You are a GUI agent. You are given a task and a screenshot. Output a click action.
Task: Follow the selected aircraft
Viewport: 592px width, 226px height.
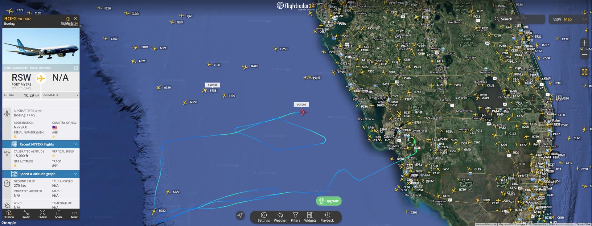point(43,214)
